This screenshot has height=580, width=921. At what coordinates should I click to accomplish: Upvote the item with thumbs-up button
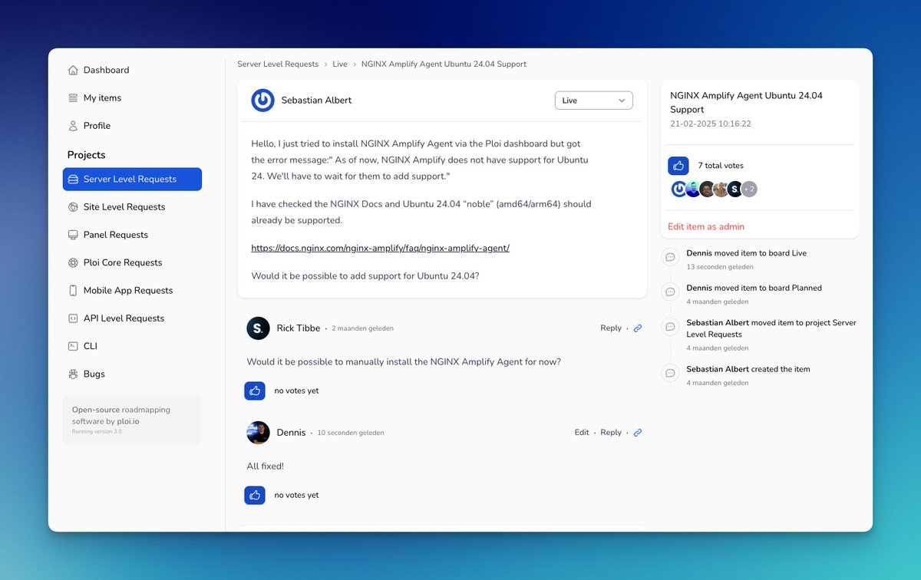678,166
